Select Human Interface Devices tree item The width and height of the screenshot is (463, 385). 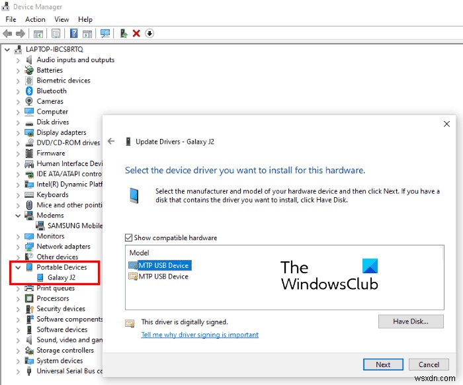pos(69,163)
